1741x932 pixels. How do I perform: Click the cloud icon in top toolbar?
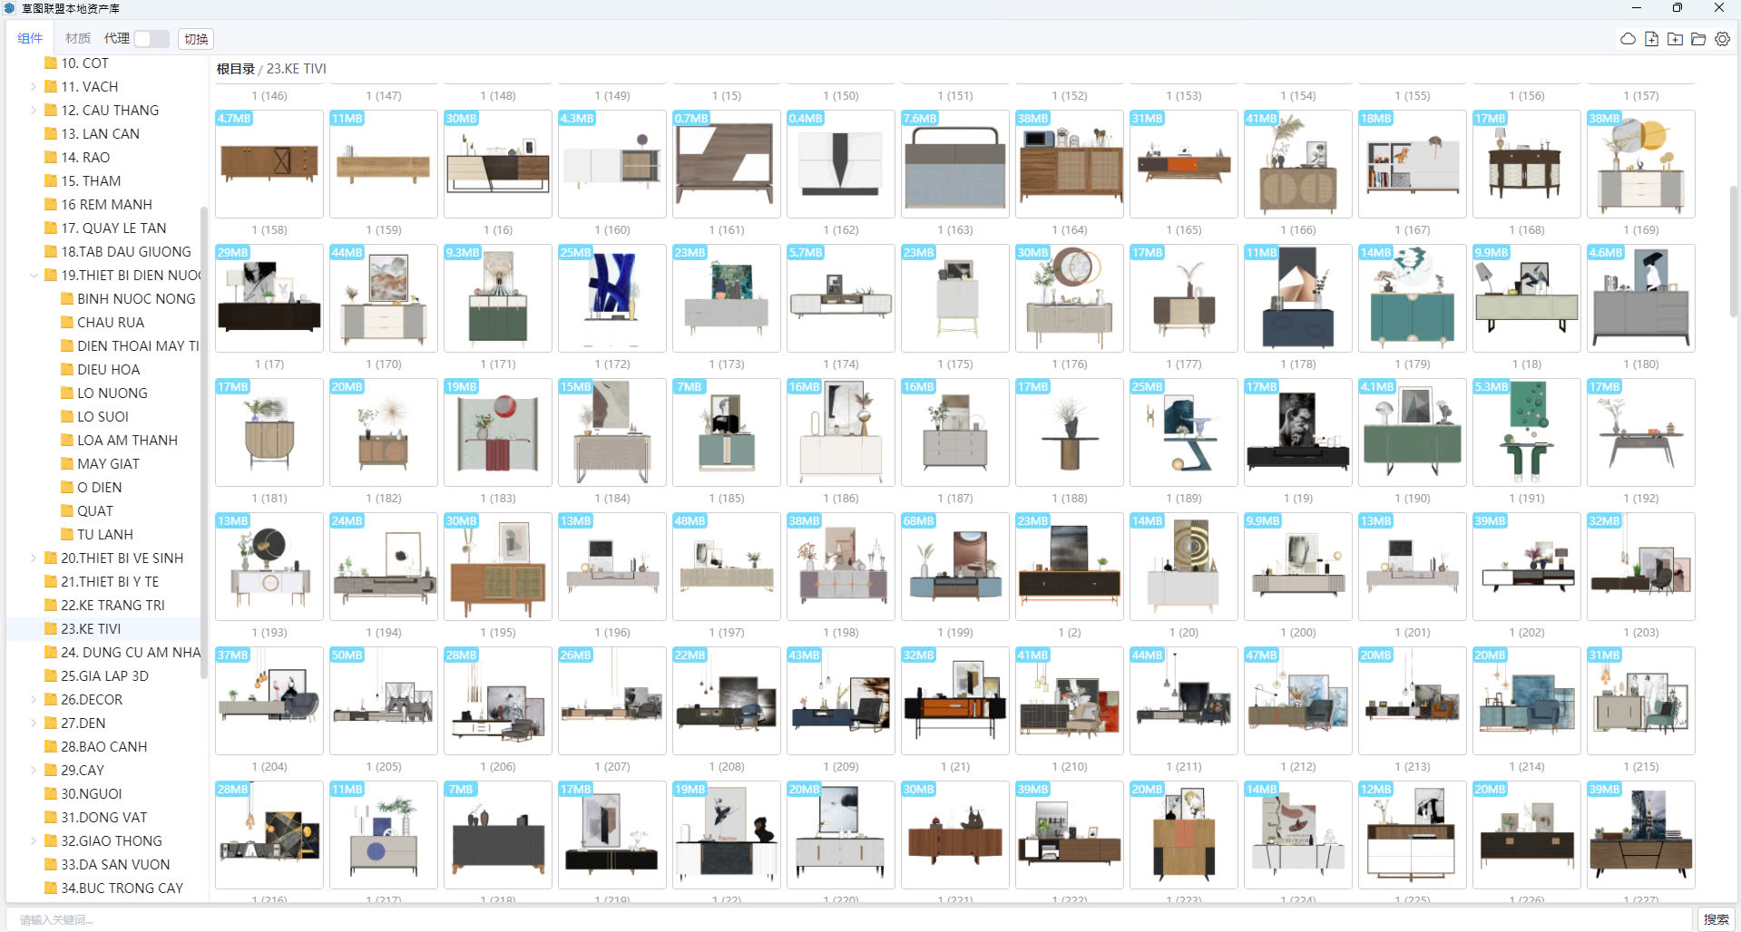click(1628, 39)
